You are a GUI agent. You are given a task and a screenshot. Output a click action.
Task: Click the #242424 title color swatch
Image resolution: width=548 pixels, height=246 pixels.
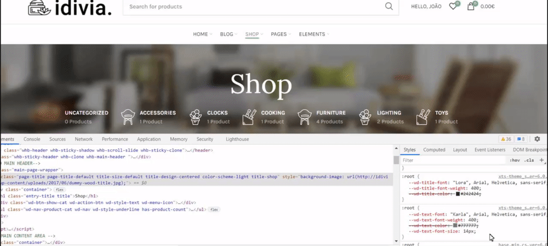click(458, 194)
